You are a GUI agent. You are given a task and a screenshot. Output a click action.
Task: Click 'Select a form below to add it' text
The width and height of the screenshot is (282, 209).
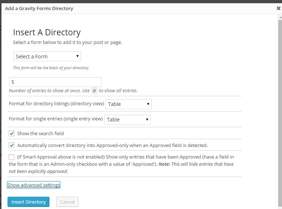67,43
